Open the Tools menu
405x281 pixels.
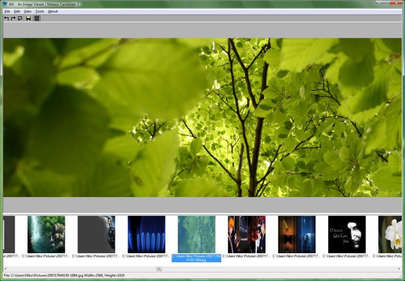[x=39, y=11]
